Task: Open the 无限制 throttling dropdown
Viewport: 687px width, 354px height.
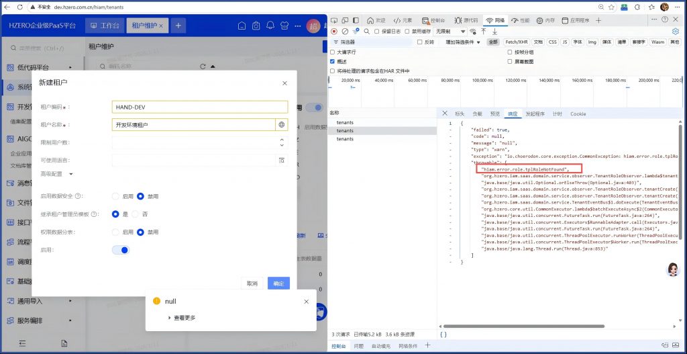Action: (x=452, y=31)
